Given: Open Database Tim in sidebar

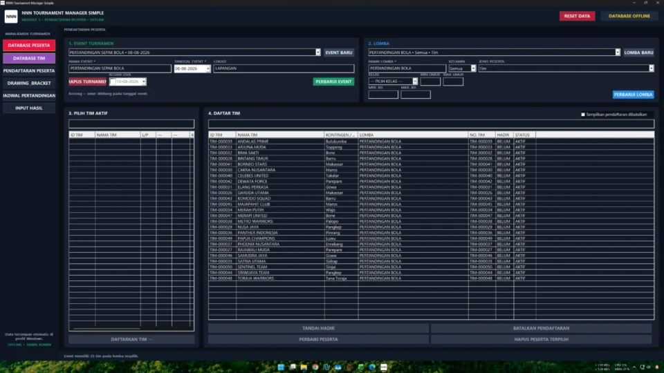Looking at the screenshot, I should (29, 58).
